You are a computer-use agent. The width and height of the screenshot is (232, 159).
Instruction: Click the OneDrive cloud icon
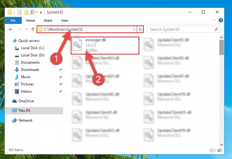(x=14, y=101)
